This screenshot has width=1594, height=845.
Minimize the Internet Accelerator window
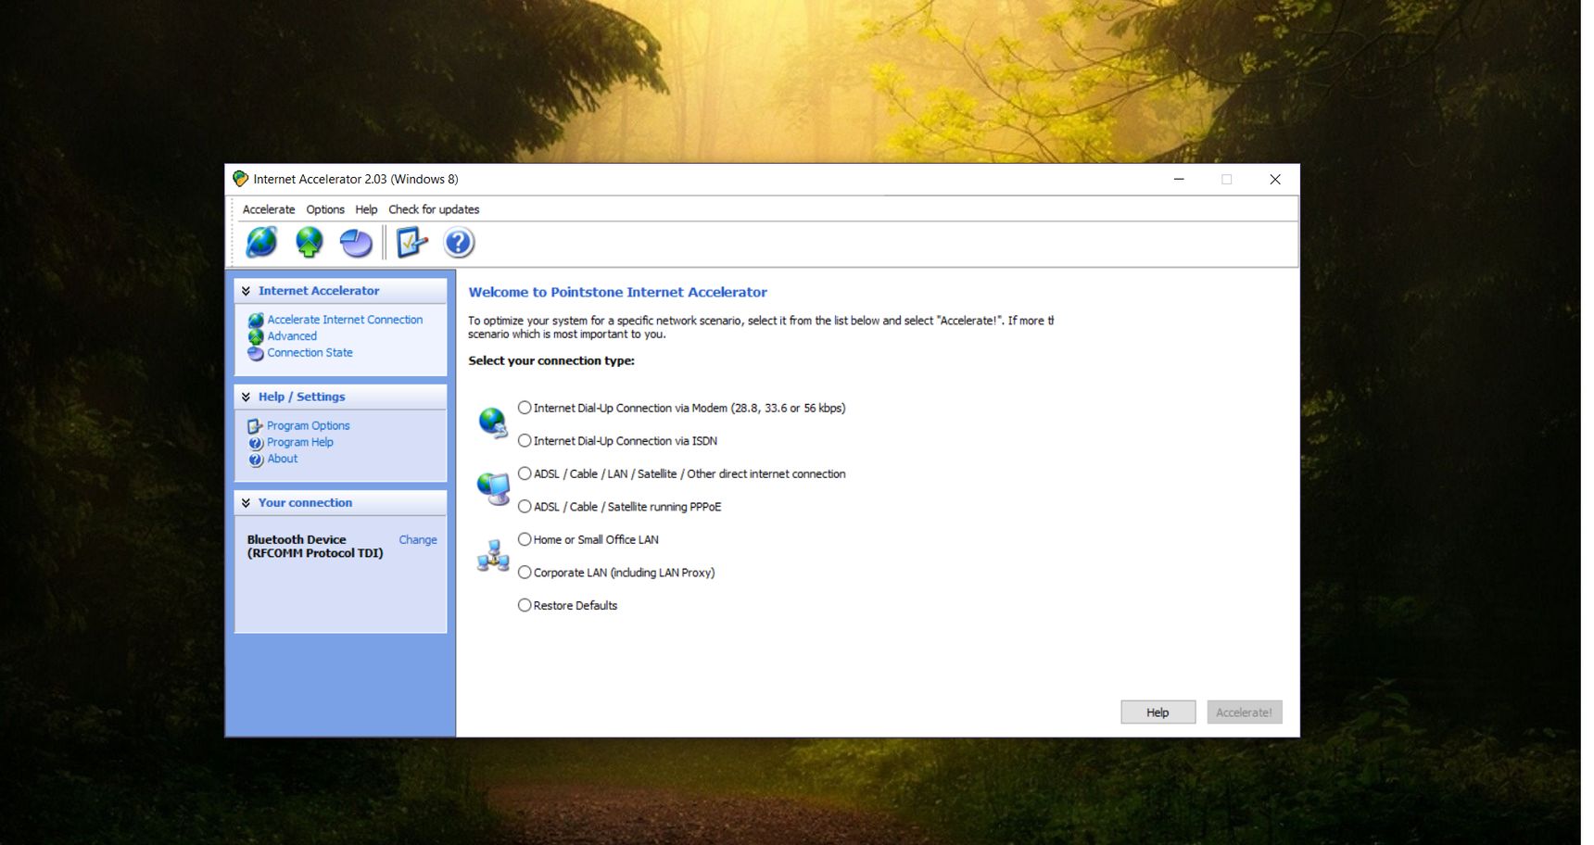tap(1179, 180)
